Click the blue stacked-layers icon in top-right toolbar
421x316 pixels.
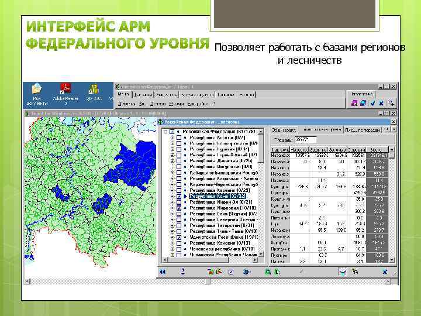tap(363, 103)
